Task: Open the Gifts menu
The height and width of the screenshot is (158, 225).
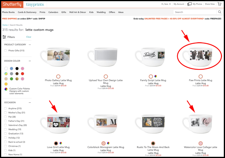Action: coord(64,12)
